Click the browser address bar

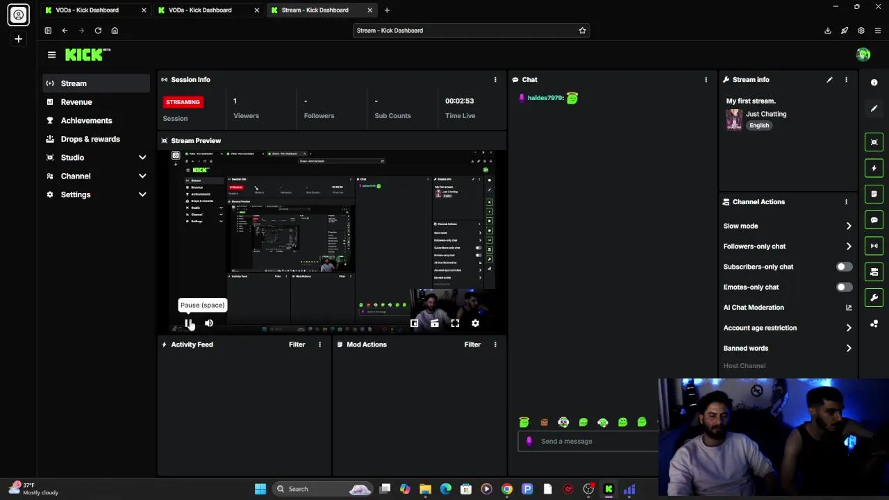coord(471,31)
